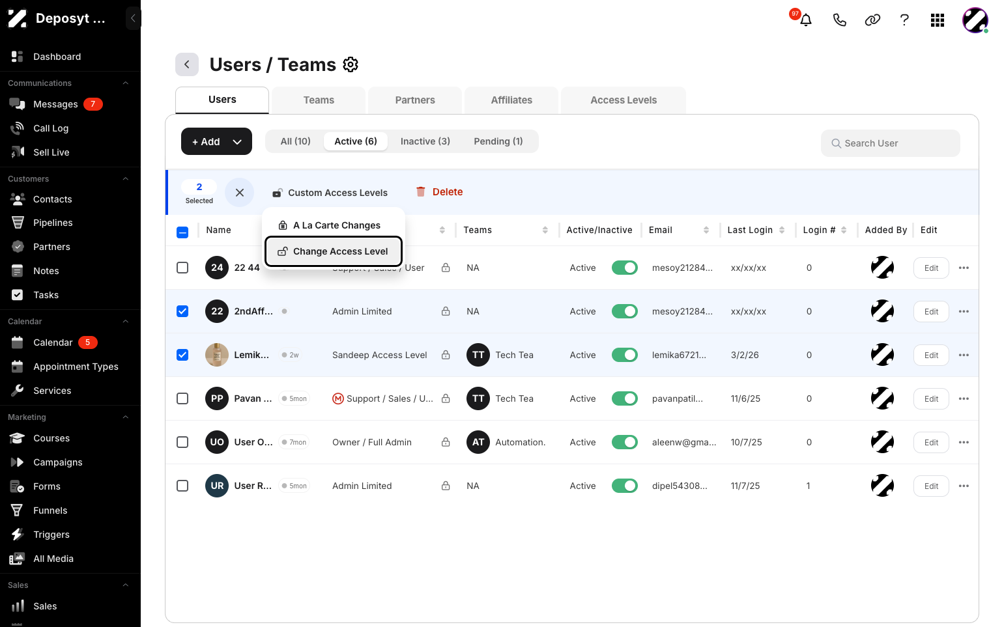
Task: Clear the selection with X button
Action: [x=240, y=193]
